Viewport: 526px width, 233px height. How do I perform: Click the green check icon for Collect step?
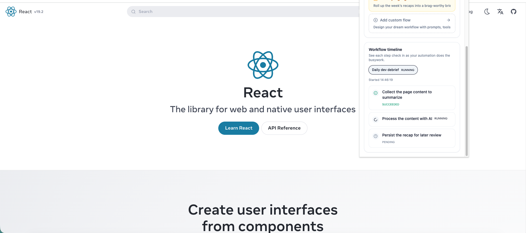click(376, 93)
